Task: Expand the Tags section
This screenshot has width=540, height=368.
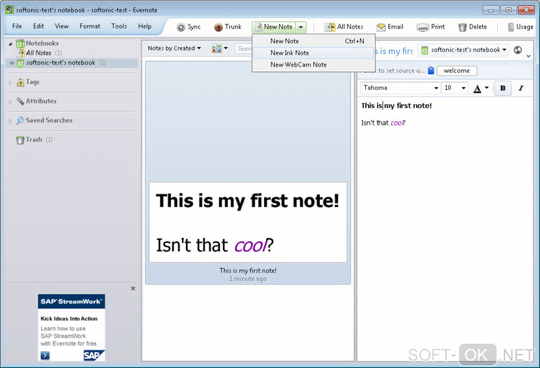Action: point(11,82)
